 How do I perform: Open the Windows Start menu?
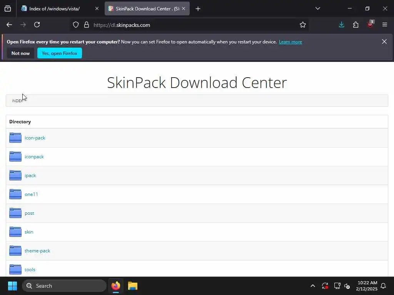point(12,286)
